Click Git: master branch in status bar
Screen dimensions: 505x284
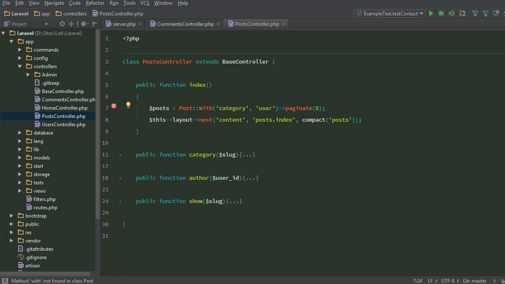(475, 281)
